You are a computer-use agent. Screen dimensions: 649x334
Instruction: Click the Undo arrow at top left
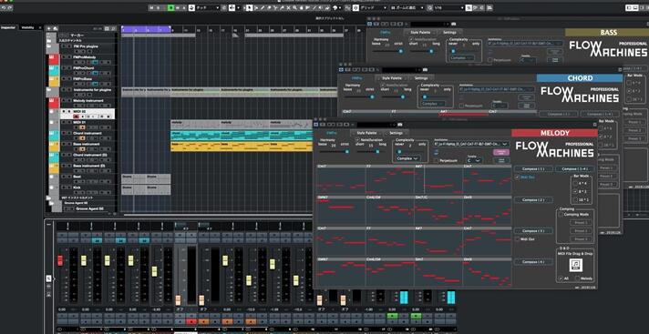(x=4, y=8)
